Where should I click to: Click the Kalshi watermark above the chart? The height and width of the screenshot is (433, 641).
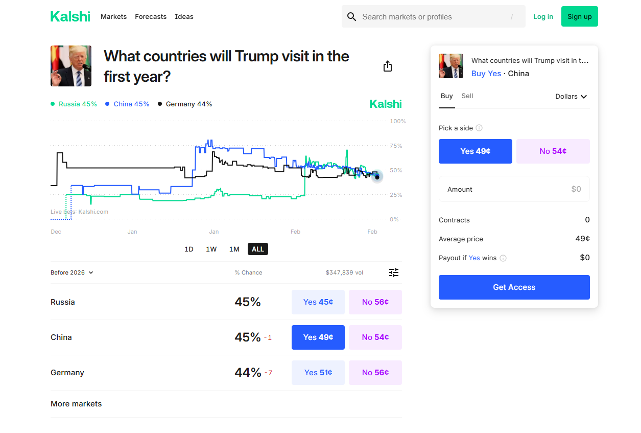point(386,104)
